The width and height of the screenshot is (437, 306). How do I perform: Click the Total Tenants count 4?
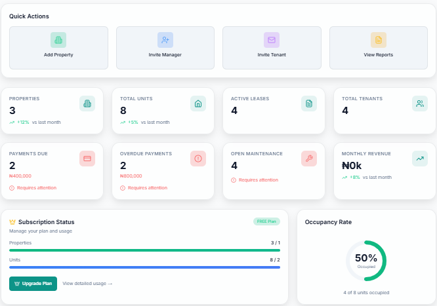pos(345,111)
